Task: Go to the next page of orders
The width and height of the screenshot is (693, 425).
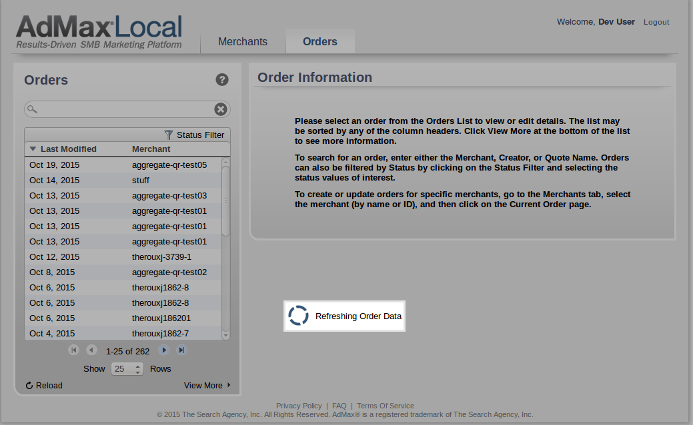Action: (x=163, y=350)
